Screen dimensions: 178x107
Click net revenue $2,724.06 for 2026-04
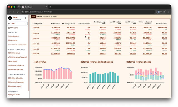56,54
